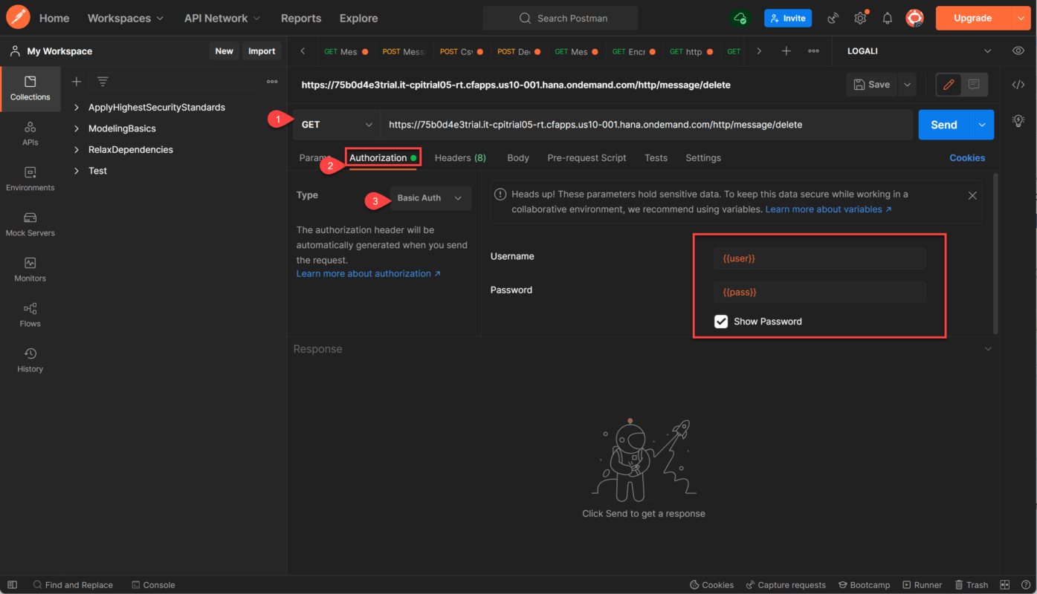Image resolution: width=1037 pixels, height=594 pixels.
Task: Open the environment quick look eye icon
Action: pos(1018,51)
